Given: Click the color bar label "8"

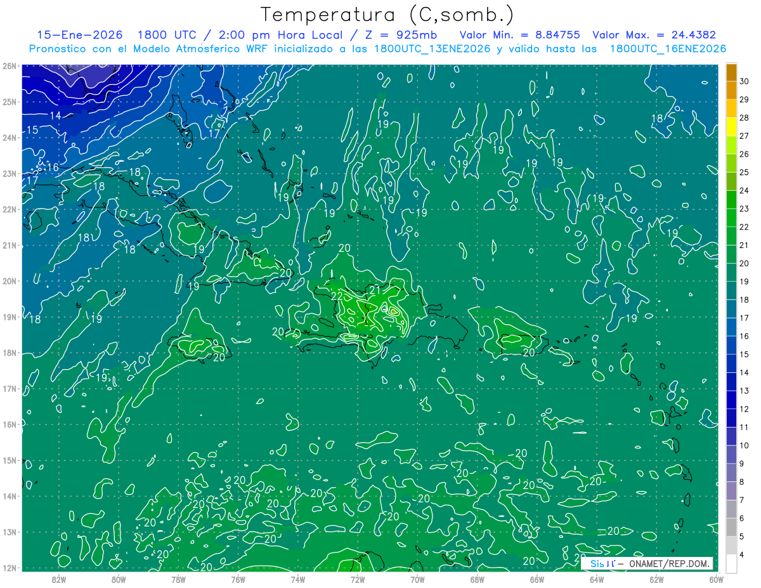Looking at the screenshot, I should pos(742,482).
